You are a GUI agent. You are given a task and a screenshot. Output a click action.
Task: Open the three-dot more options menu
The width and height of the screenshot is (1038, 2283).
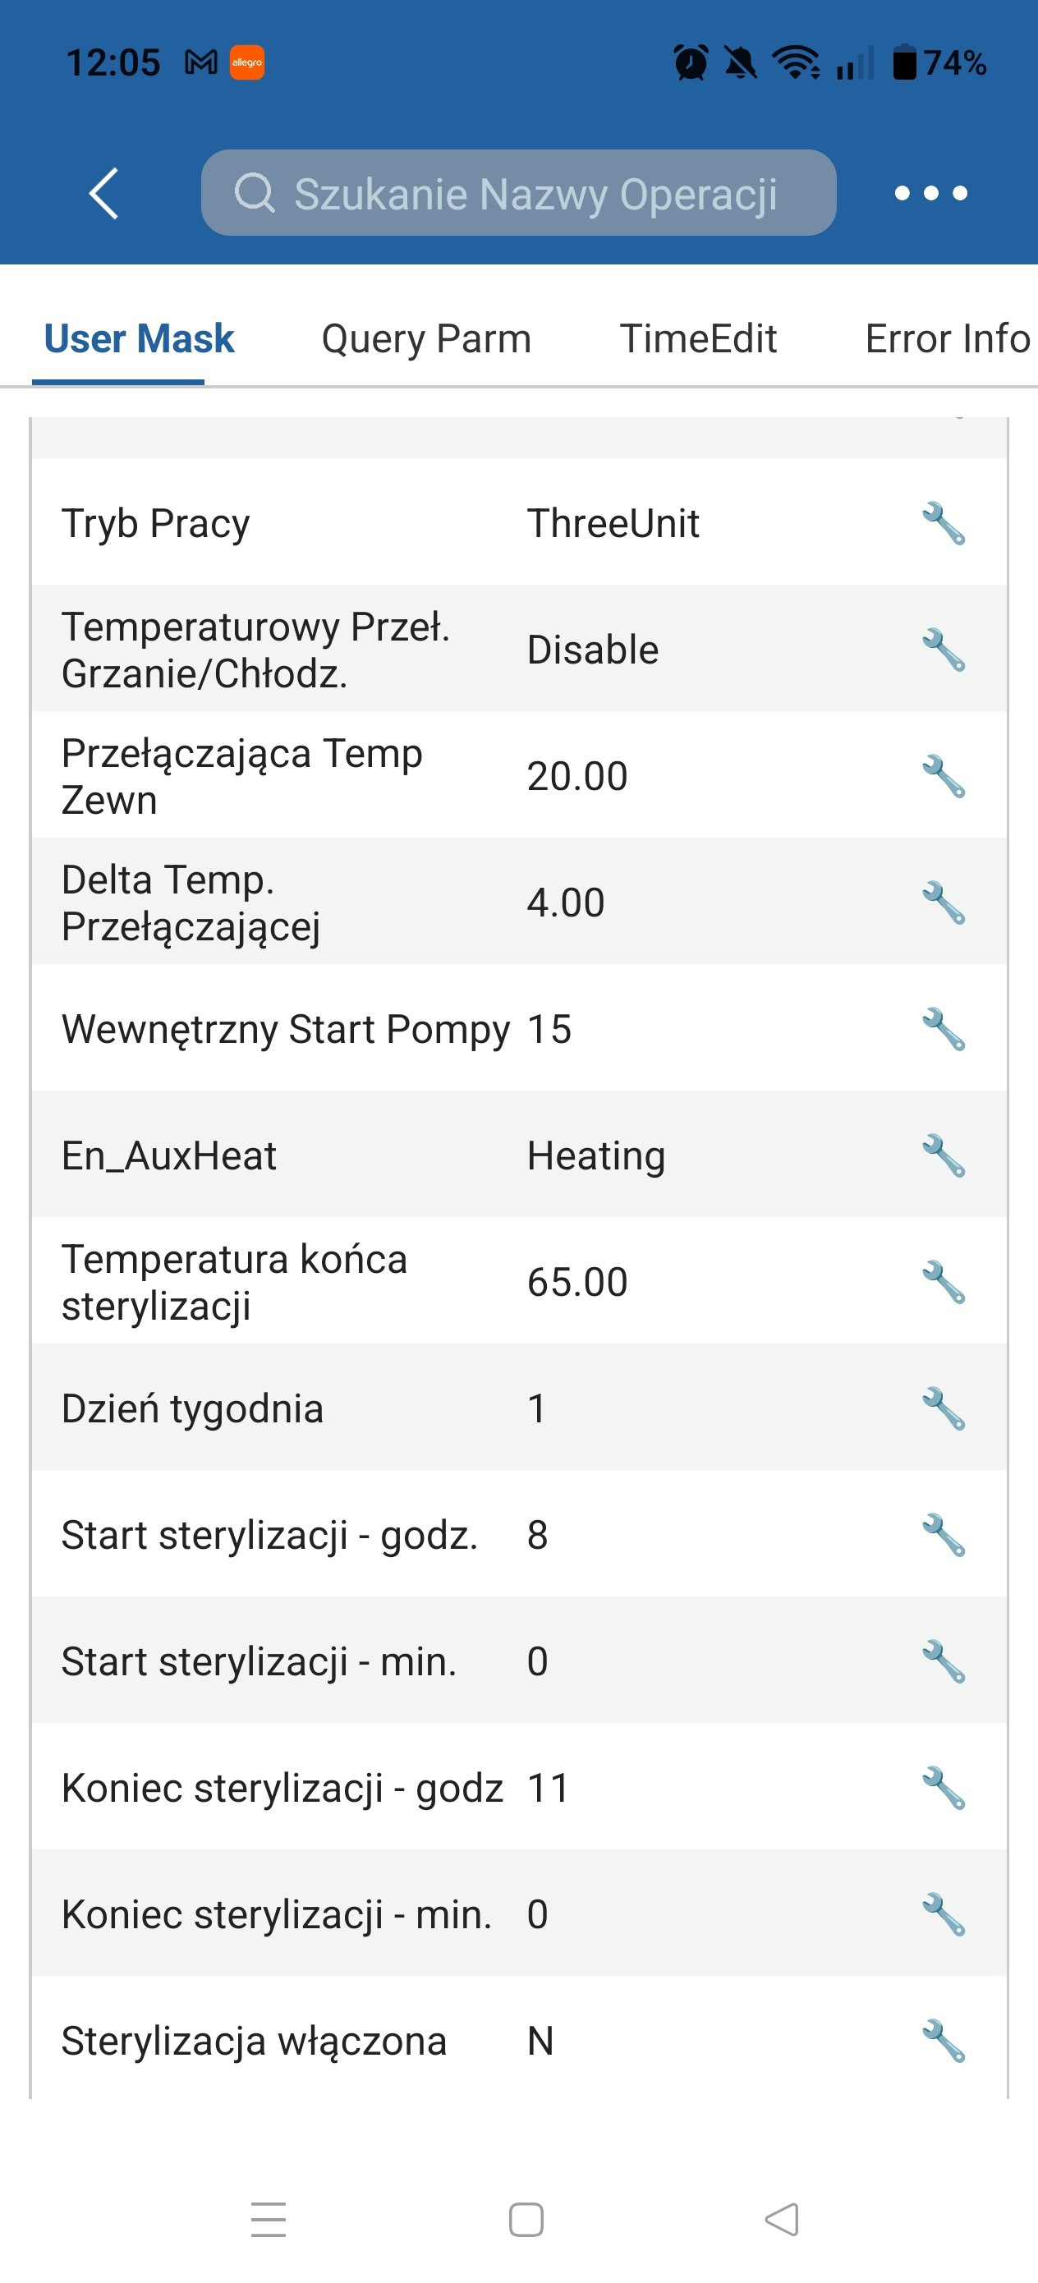click(x=930, y=193)
